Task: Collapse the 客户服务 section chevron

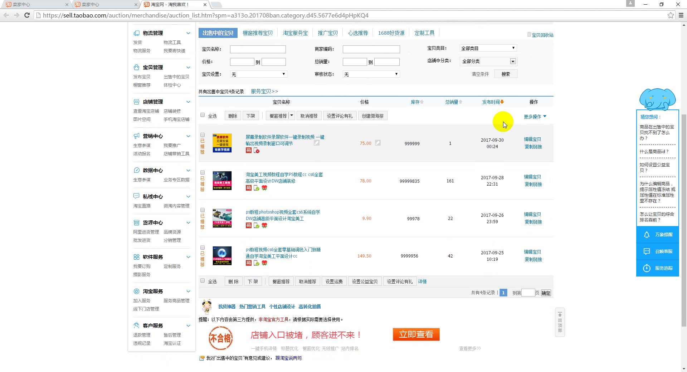Action: [x=188, y=326]
